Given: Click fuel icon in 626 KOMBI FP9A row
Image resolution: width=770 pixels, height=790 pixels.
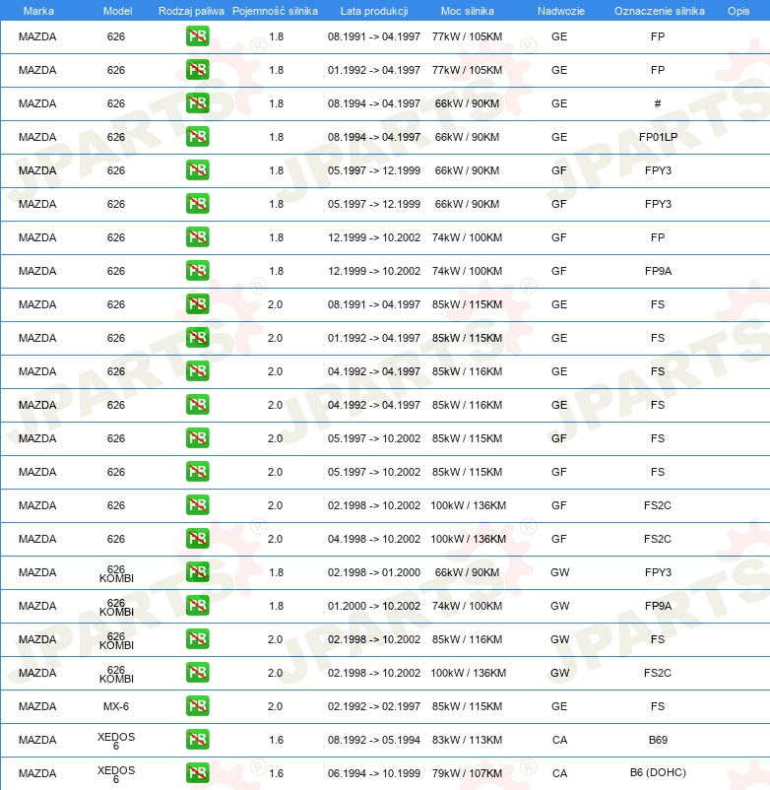Looking at the screenshot, I should click(x=197, y=606).
